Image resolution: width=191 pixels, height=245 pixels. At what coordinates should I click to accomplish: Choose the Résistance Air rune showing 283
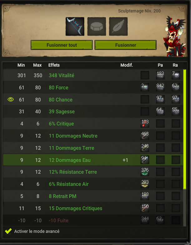pos(145,184)
